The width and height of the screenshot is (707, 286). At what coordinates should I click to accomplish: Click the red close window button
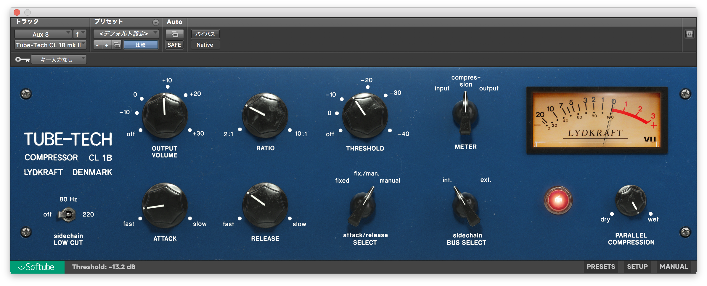click(x=17, y=12)
